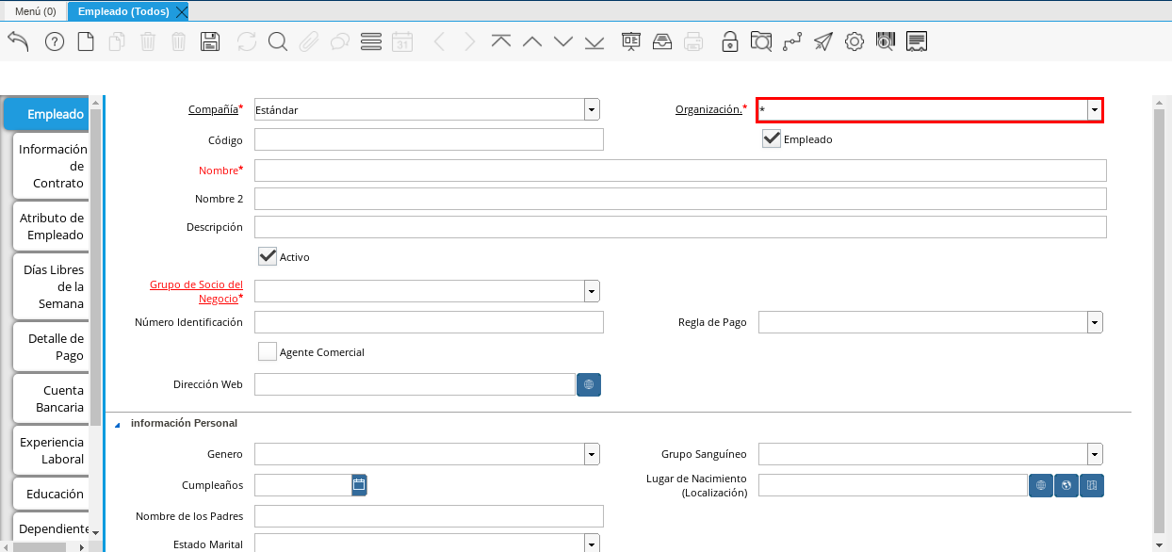Open the Compañía dropdown arrow
This screenshot has height=552, width=1172.
[x=592, y=110]
